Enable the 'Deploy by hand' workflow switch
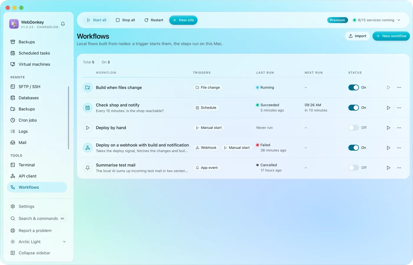The width and height of the screenshot is (413, 265). 353,128
